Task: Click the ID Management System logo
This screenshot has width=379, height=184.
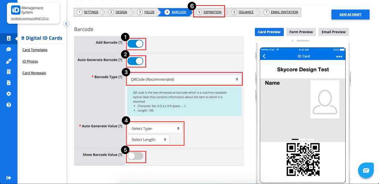Action: (16, 10)
